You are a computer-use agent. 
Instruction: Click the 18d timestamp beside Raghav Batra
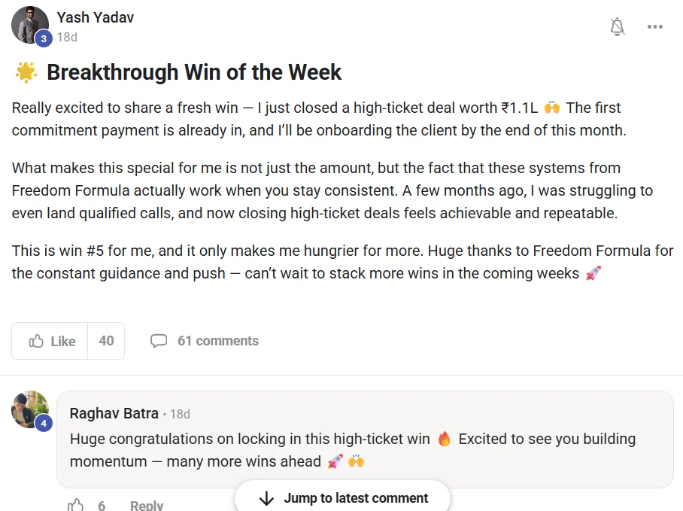pos(181,414)
